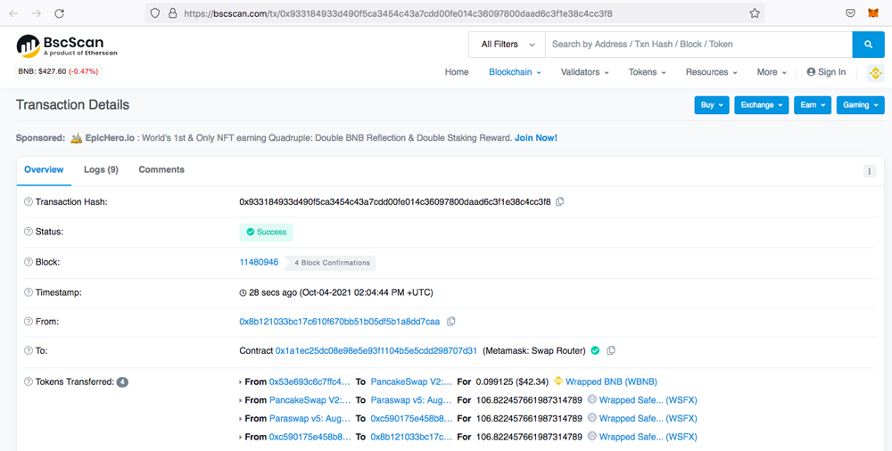This screenshot has height=451, width=892.
Task: Click the green verified contract checkmark
Action: pos(595,350)
